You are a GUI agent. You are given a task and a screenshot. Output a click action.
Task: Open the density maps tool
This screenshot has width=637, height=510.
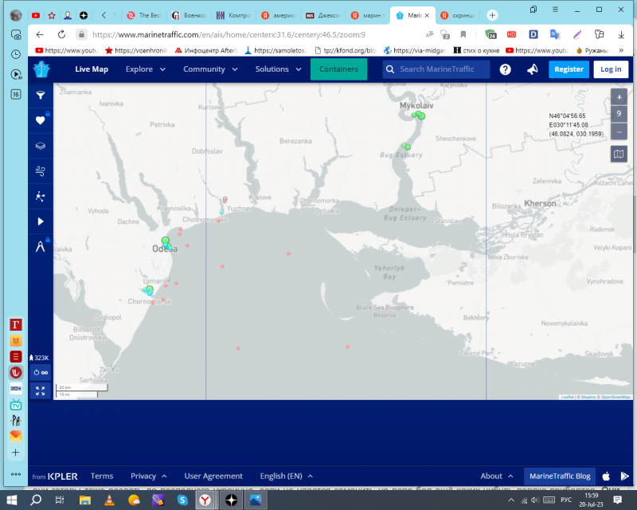click(x=40, y=196)
